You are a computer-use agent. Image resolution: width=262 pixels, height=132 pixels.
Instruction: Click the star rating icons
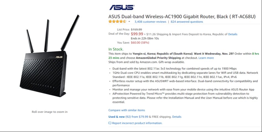(117, 22)
